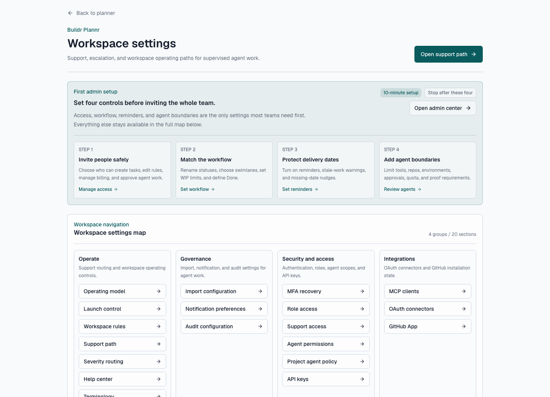Open the Project agent policy section
This screenshot has height=397, width=550.
click(x=326, y=361)
